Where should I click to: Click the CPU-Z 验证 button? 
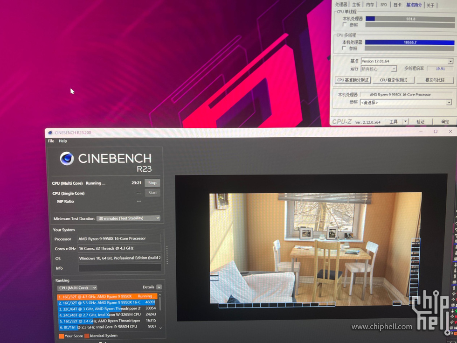[x=420, y=122]
